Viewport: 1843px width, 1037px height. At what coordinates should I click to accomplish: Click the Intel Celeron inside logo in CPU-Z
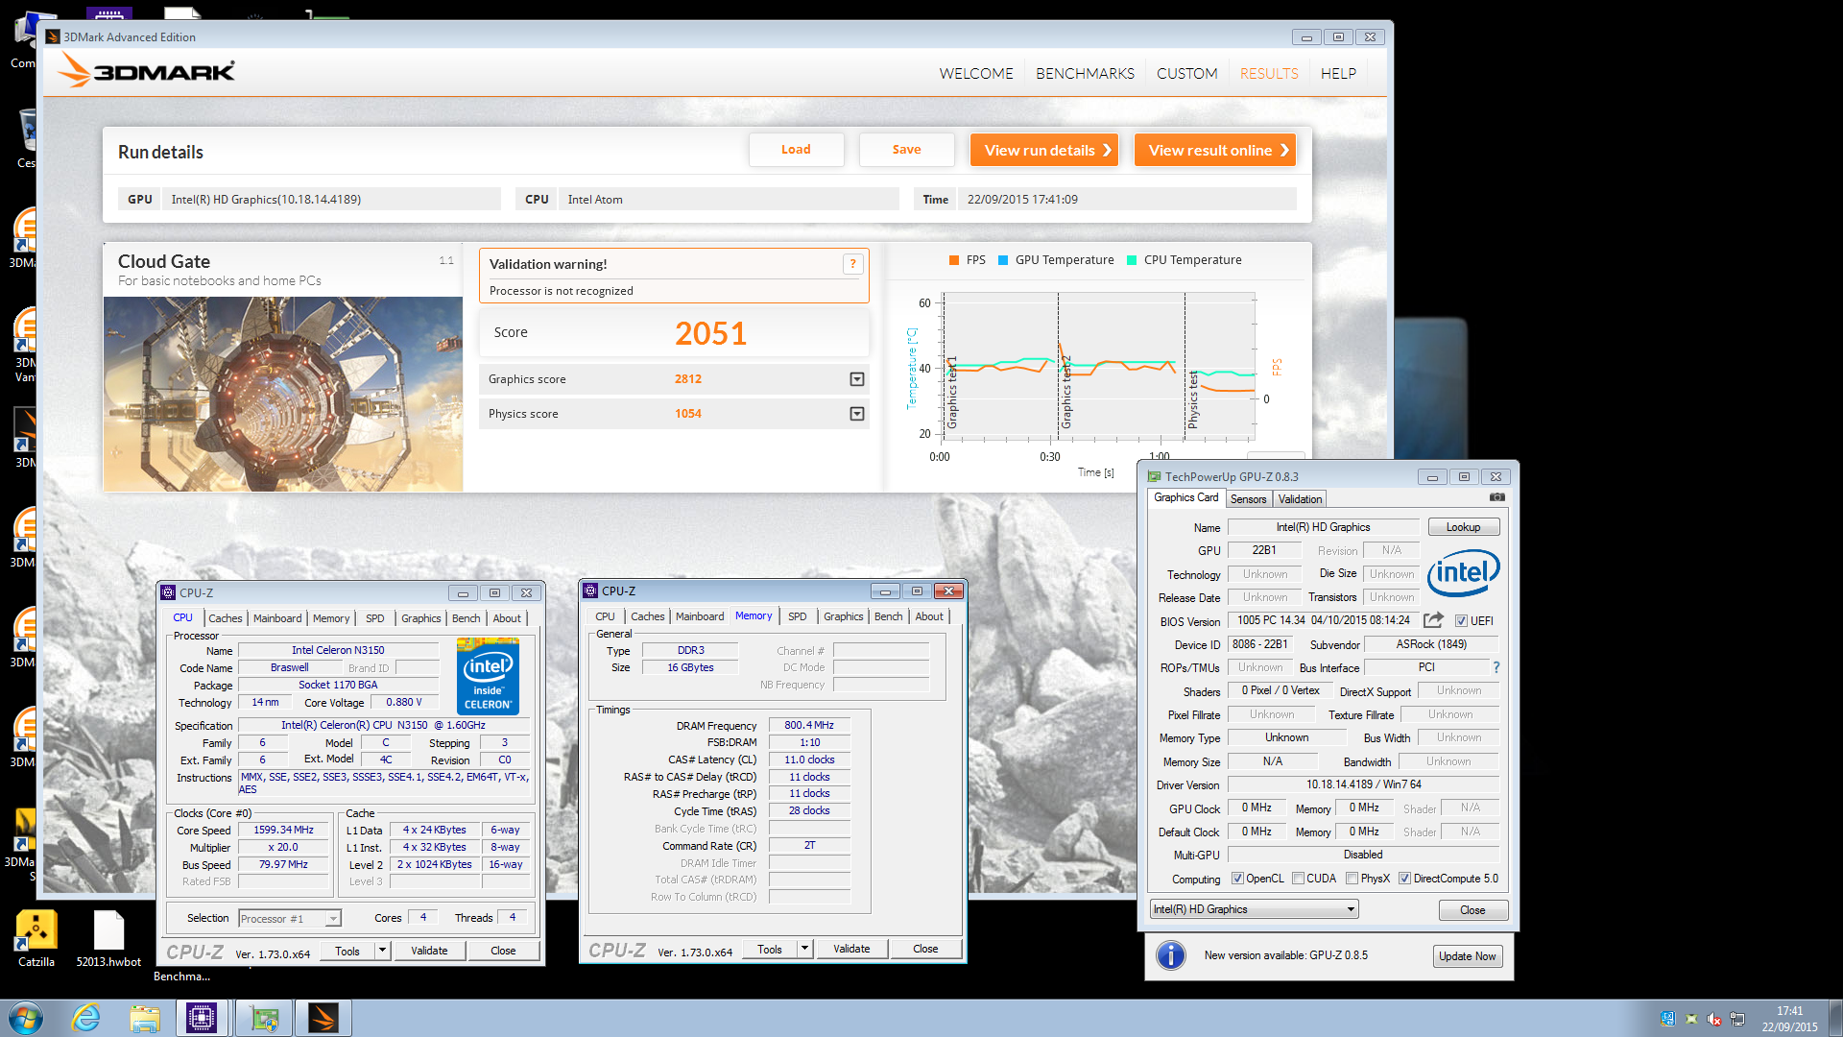[x=488, y=675]
